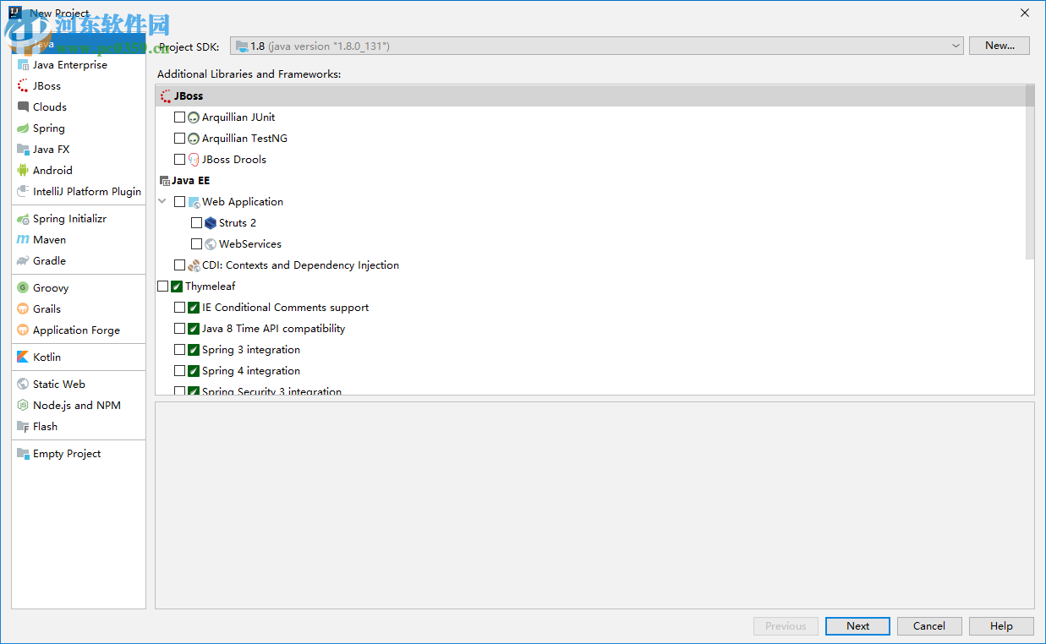
Task: Click the IntelliJ Platform Plugin icon
Action: pos(23,192)
